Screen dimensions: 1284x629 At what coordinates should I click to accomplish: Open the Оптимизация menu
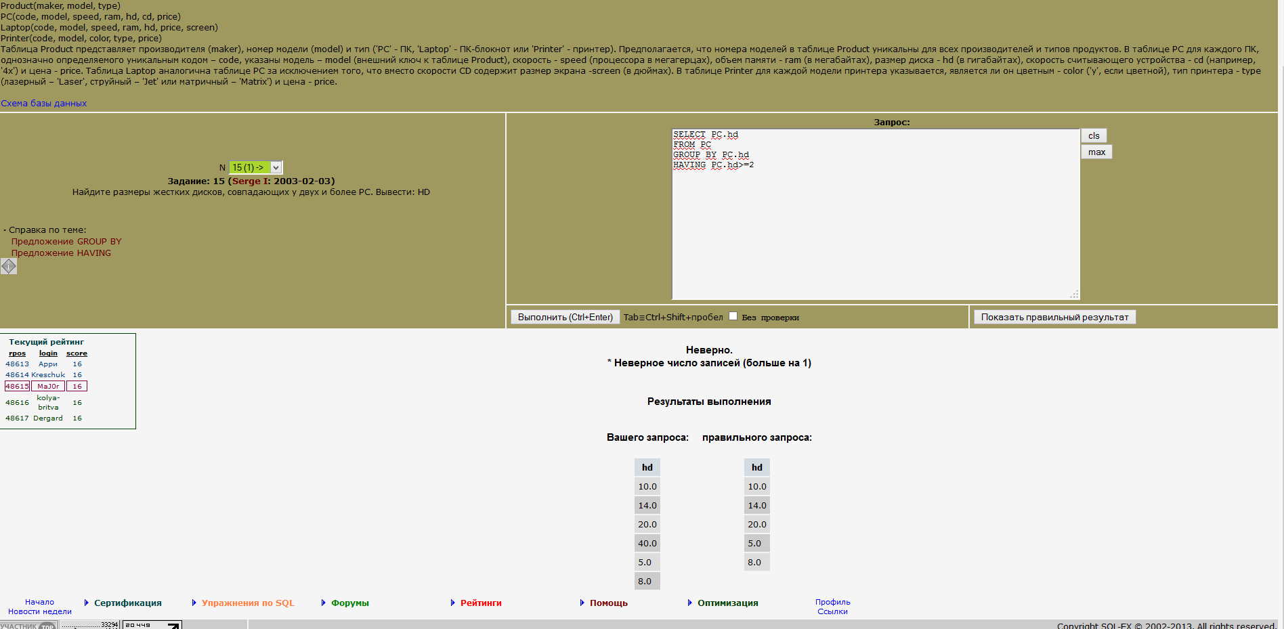728,603
